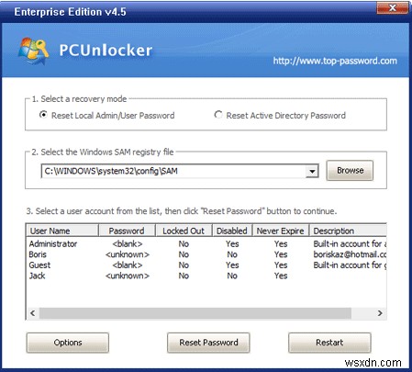Click the Restart button
Screen dimensions: 412x372
[329, 343]
